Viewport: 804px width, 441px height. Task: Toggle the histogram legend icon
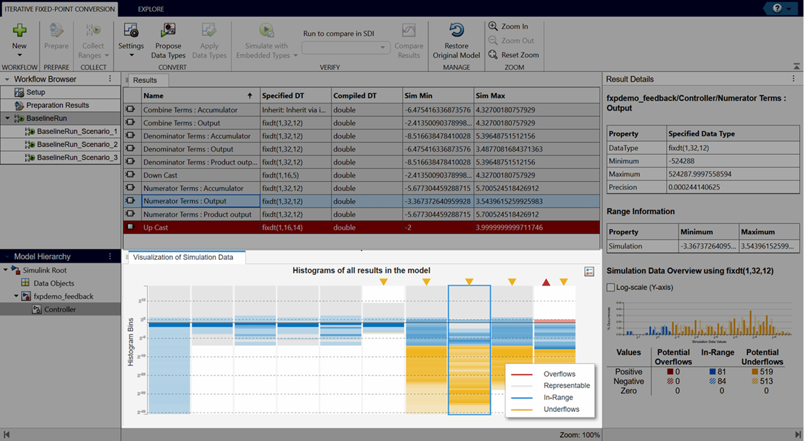pos(589,272)
